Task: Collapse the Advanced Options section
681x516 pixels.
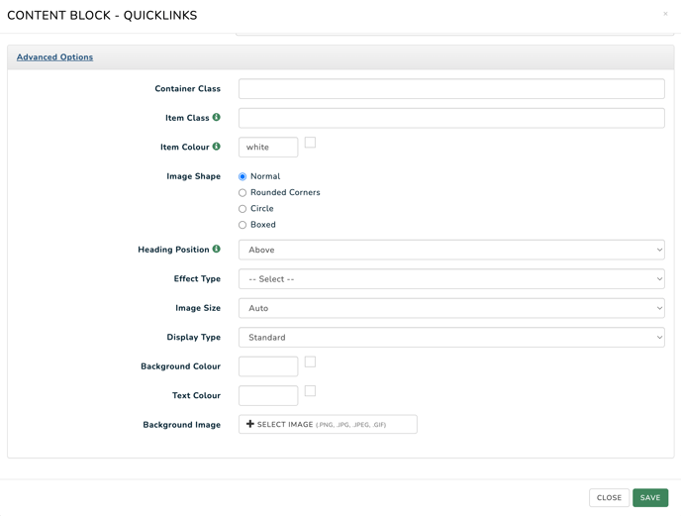Action: pyautogui.click(x=54, y=56)
